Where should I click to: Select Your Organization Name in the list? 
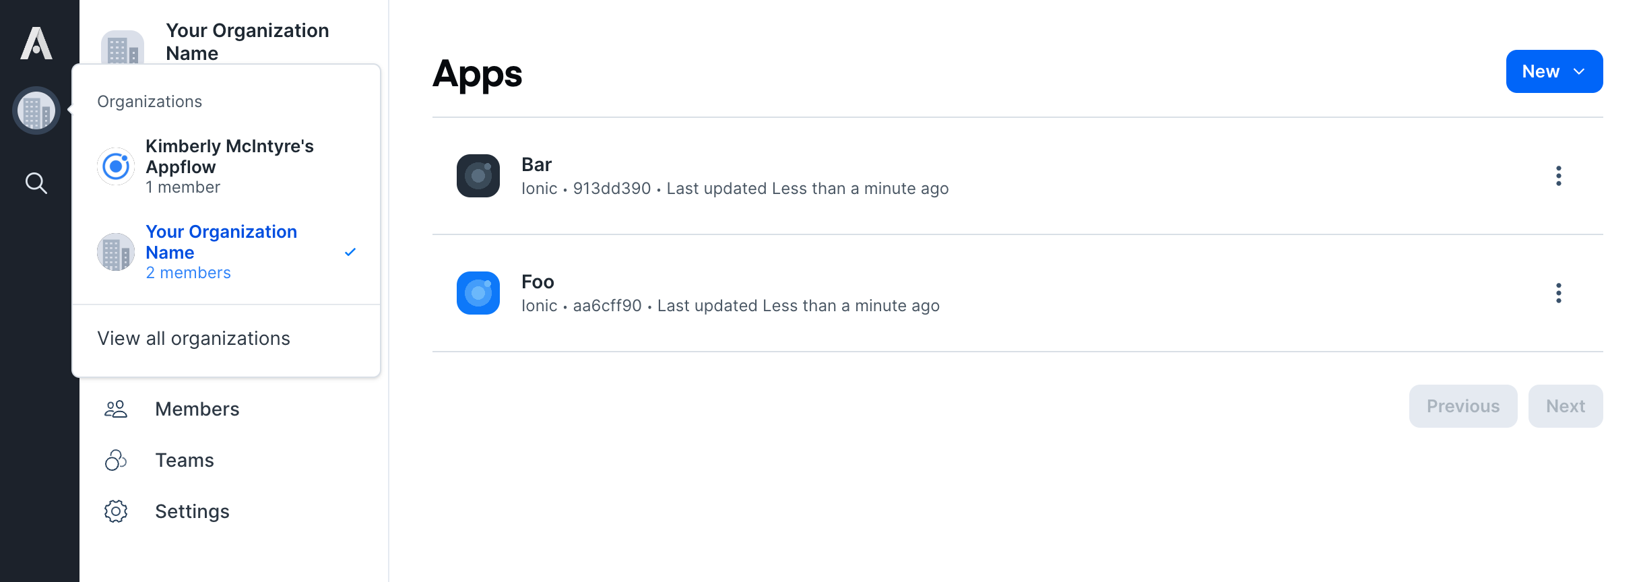coord(221,243)
